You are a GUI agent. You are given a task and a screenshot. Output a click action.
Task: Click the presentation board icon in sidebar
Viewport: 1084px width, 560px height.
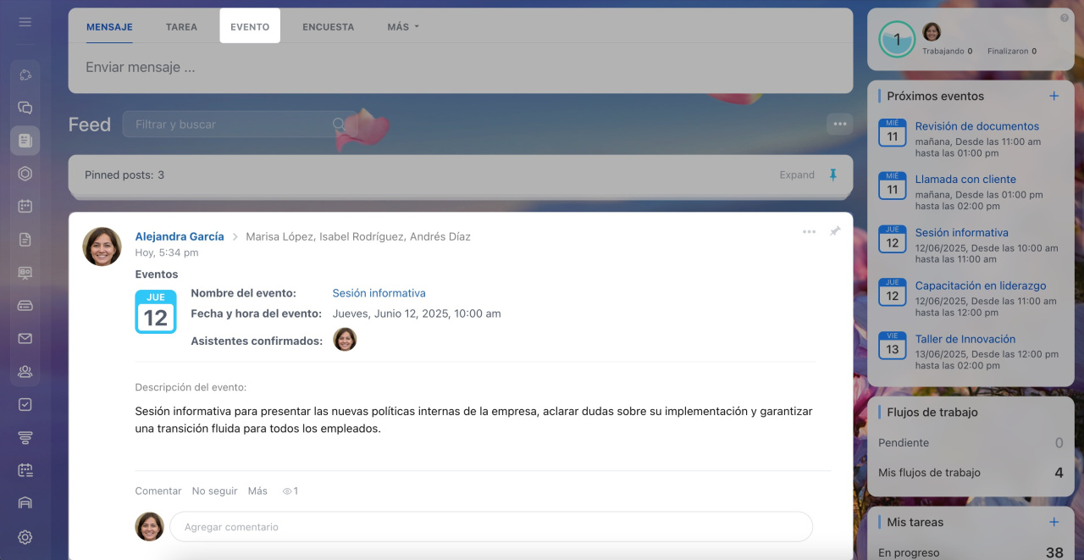click(x=25, y=273)
